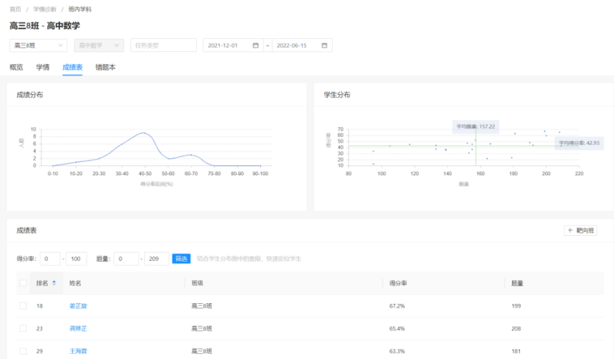Viewport: 614px width, 359px height.
Task: Click the 60-70 point on the curve
Action: (x=191, y=155)
